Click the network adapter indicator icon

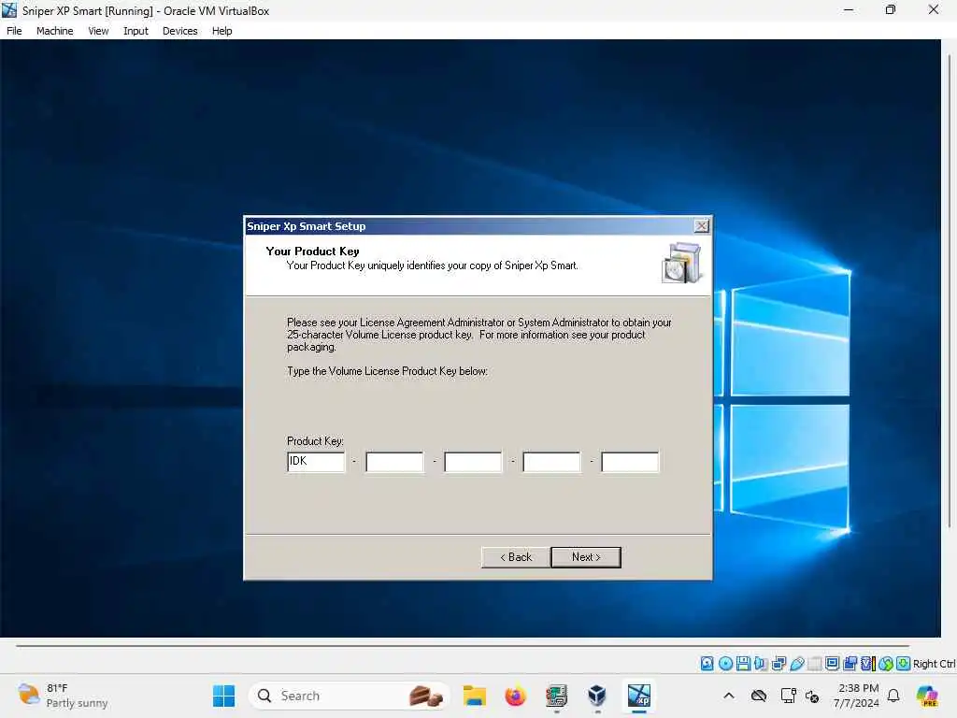[778, 664]
